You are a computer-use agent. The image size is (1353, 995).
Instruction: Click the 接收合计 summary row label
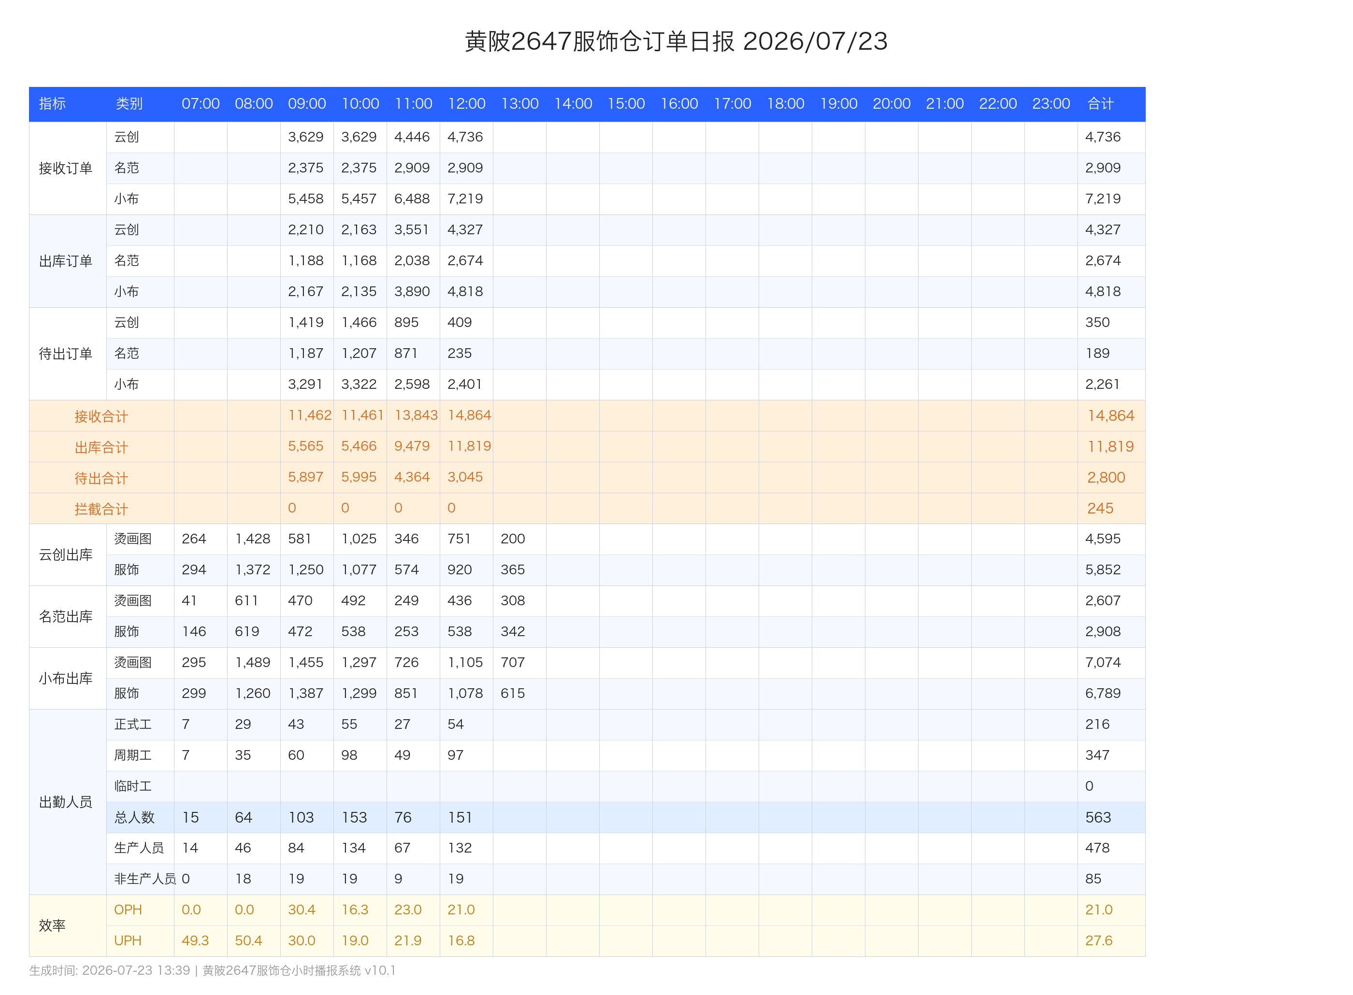click(101, 416)
